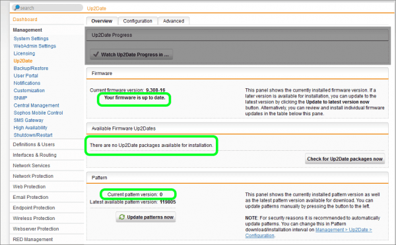Click the Pattern panel header

[x=238, y=178]
